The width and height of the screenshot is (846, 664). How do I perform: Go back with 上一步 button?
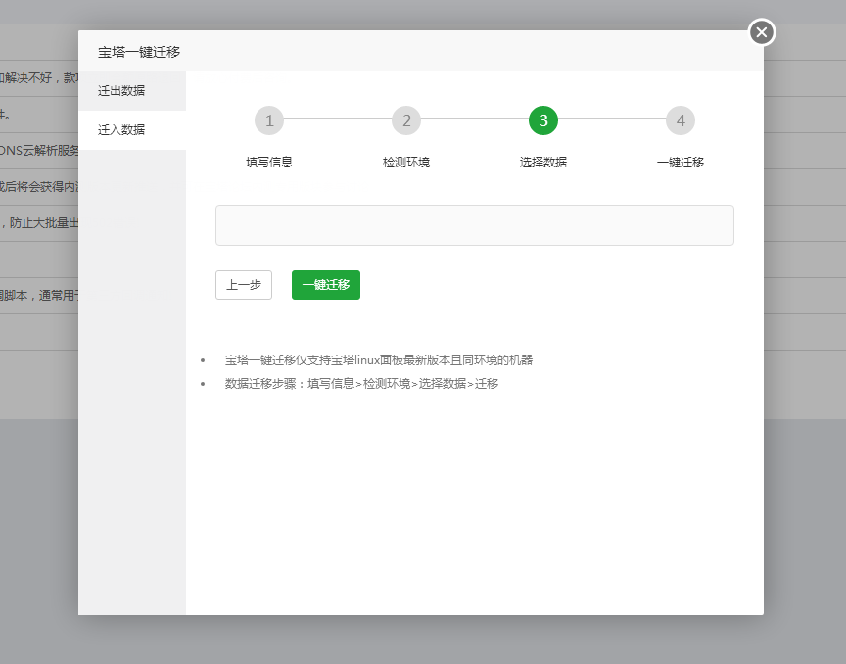tap(244, 285)
